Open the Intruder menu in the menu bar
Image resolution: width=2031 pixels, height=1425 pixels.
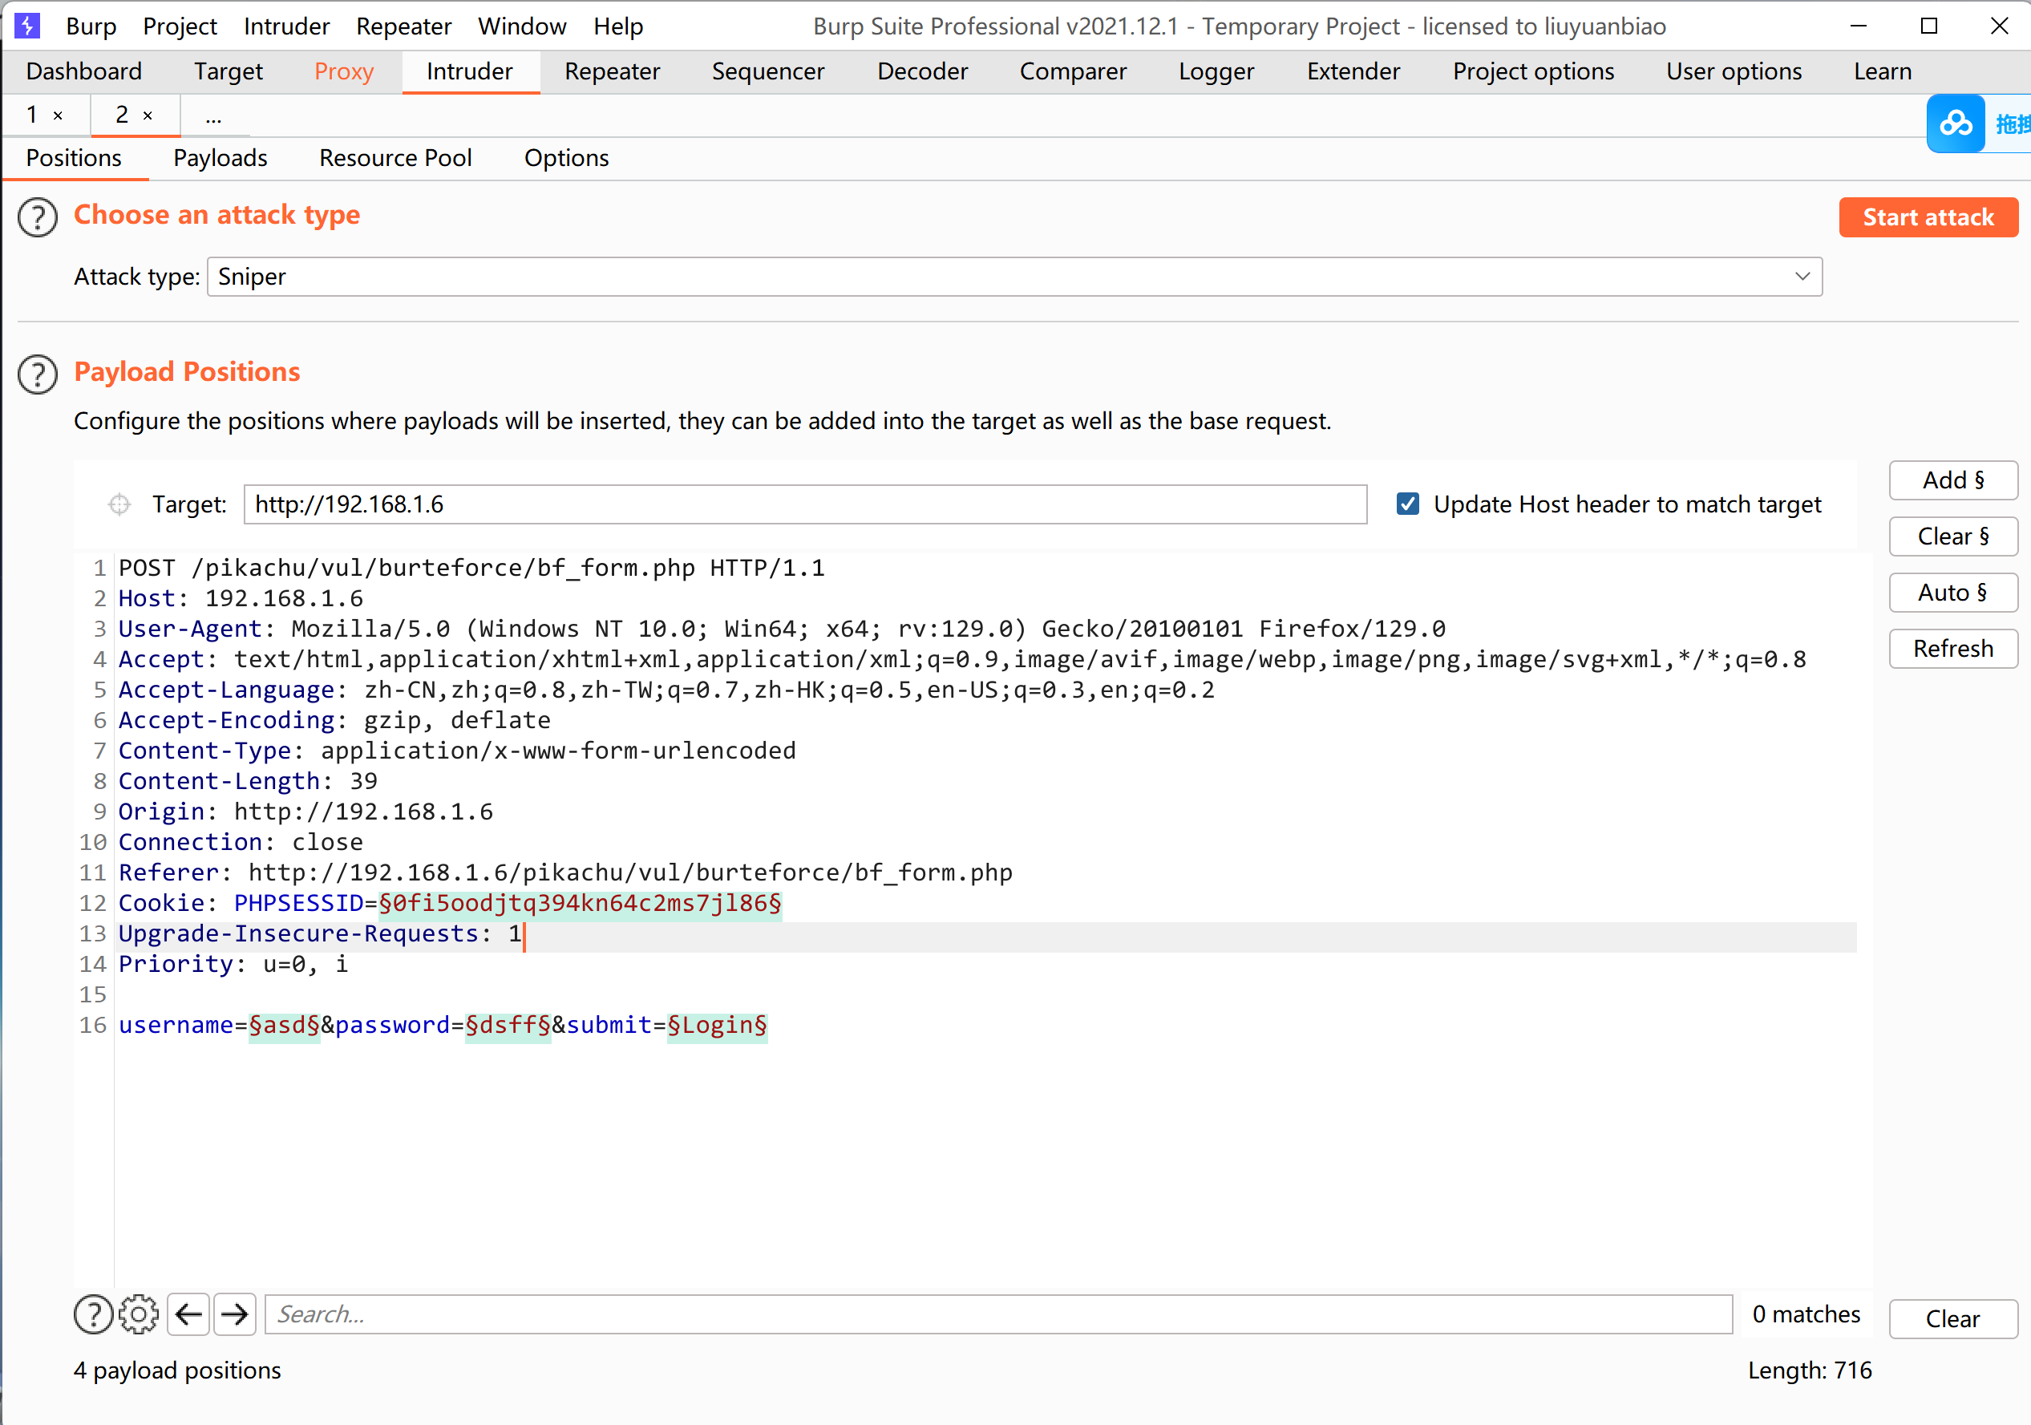pos(286,26)
